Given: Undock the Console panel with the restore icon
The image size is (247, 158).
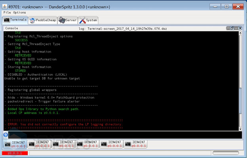Looking at the screenshot, I should pyautogui.click(x=232, y=28).
